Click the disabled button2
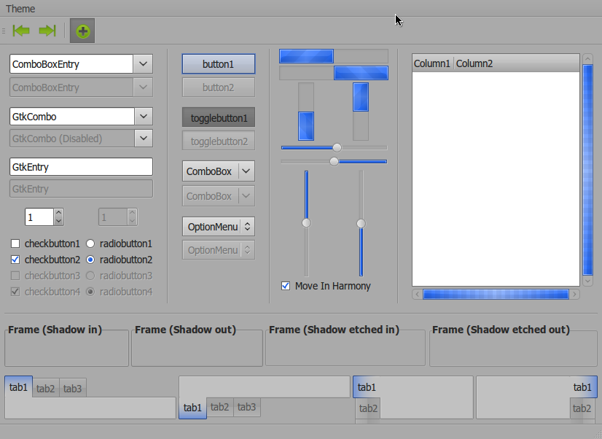 219,88
